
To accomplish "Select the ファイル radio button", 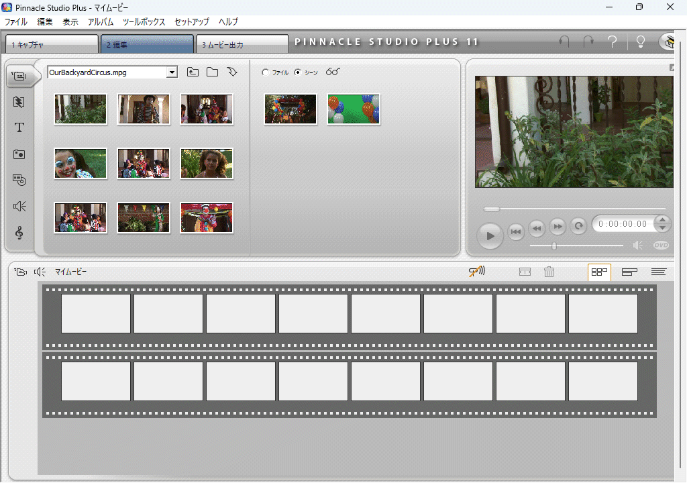I will pyautogui.click(x=265, y=72).
